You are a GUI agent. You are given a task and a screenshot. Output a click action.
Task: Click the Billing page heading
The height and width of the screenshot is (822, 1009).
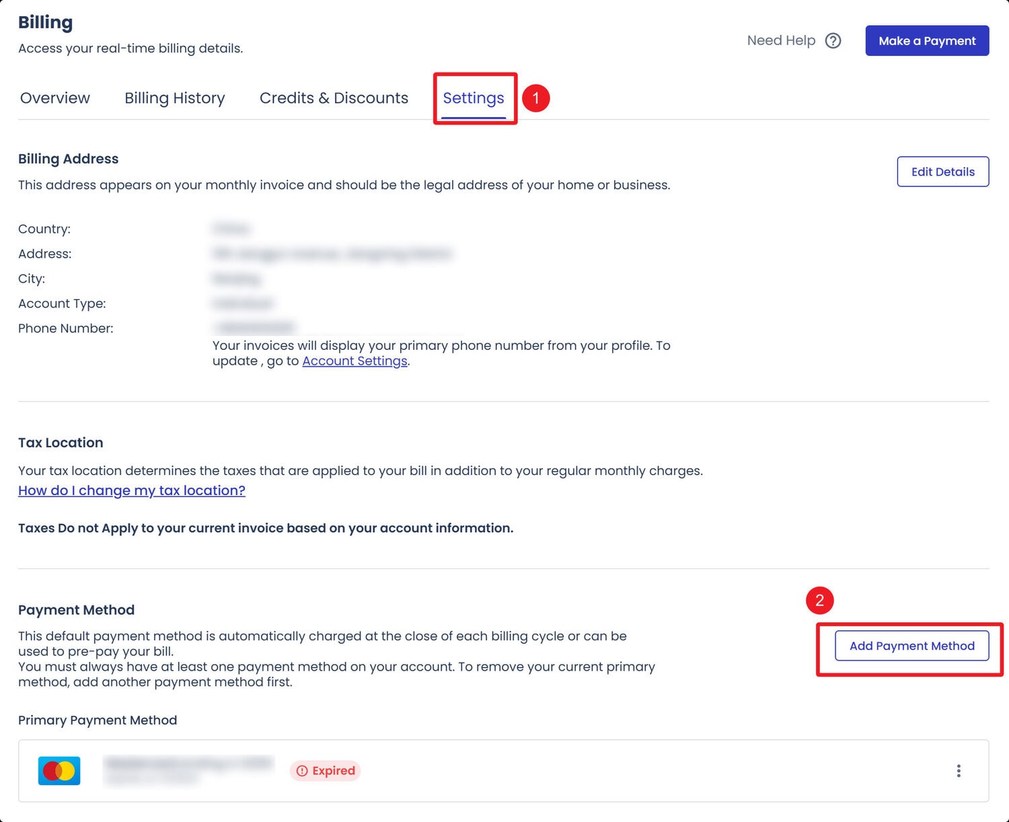pos(45,22)
